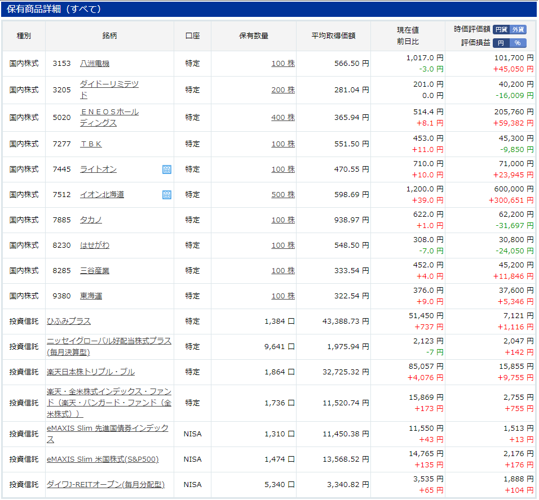Open 東海運 stock link
This screenshot has width=539, height=500.
tap(91, 296)
